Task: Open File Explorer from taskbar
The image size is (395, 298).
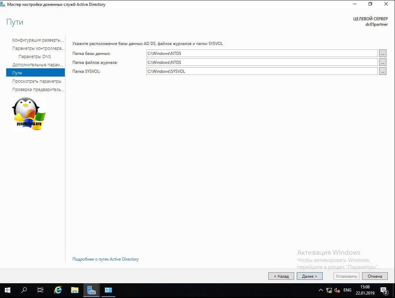Action: (75, 290)
